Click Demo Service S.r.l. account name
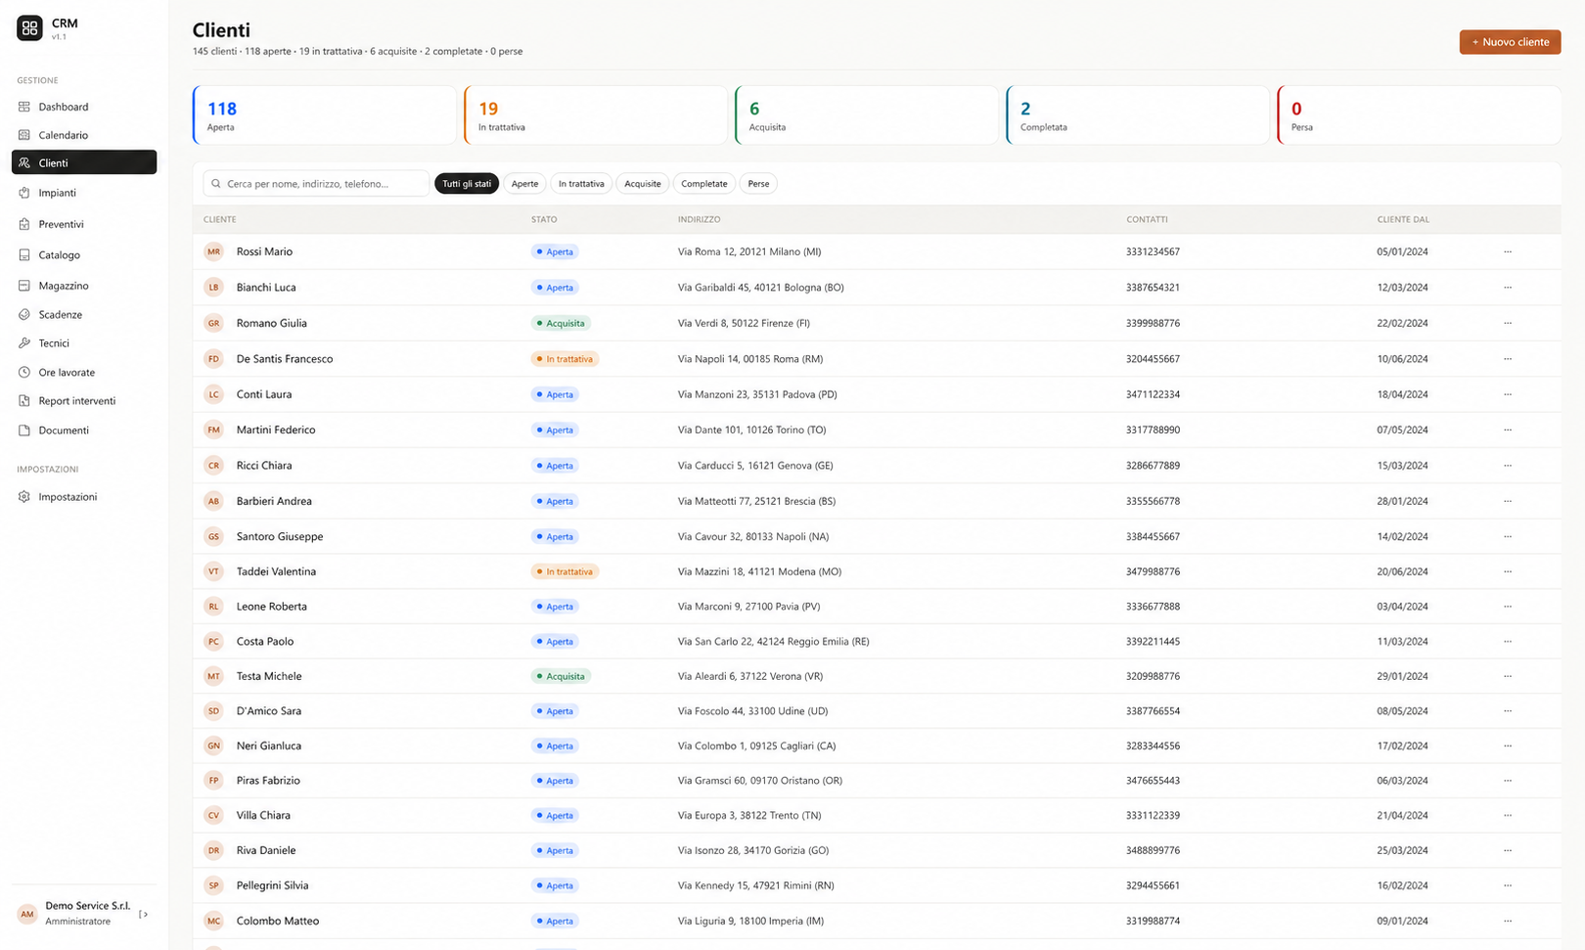 (x=88, y=906)
